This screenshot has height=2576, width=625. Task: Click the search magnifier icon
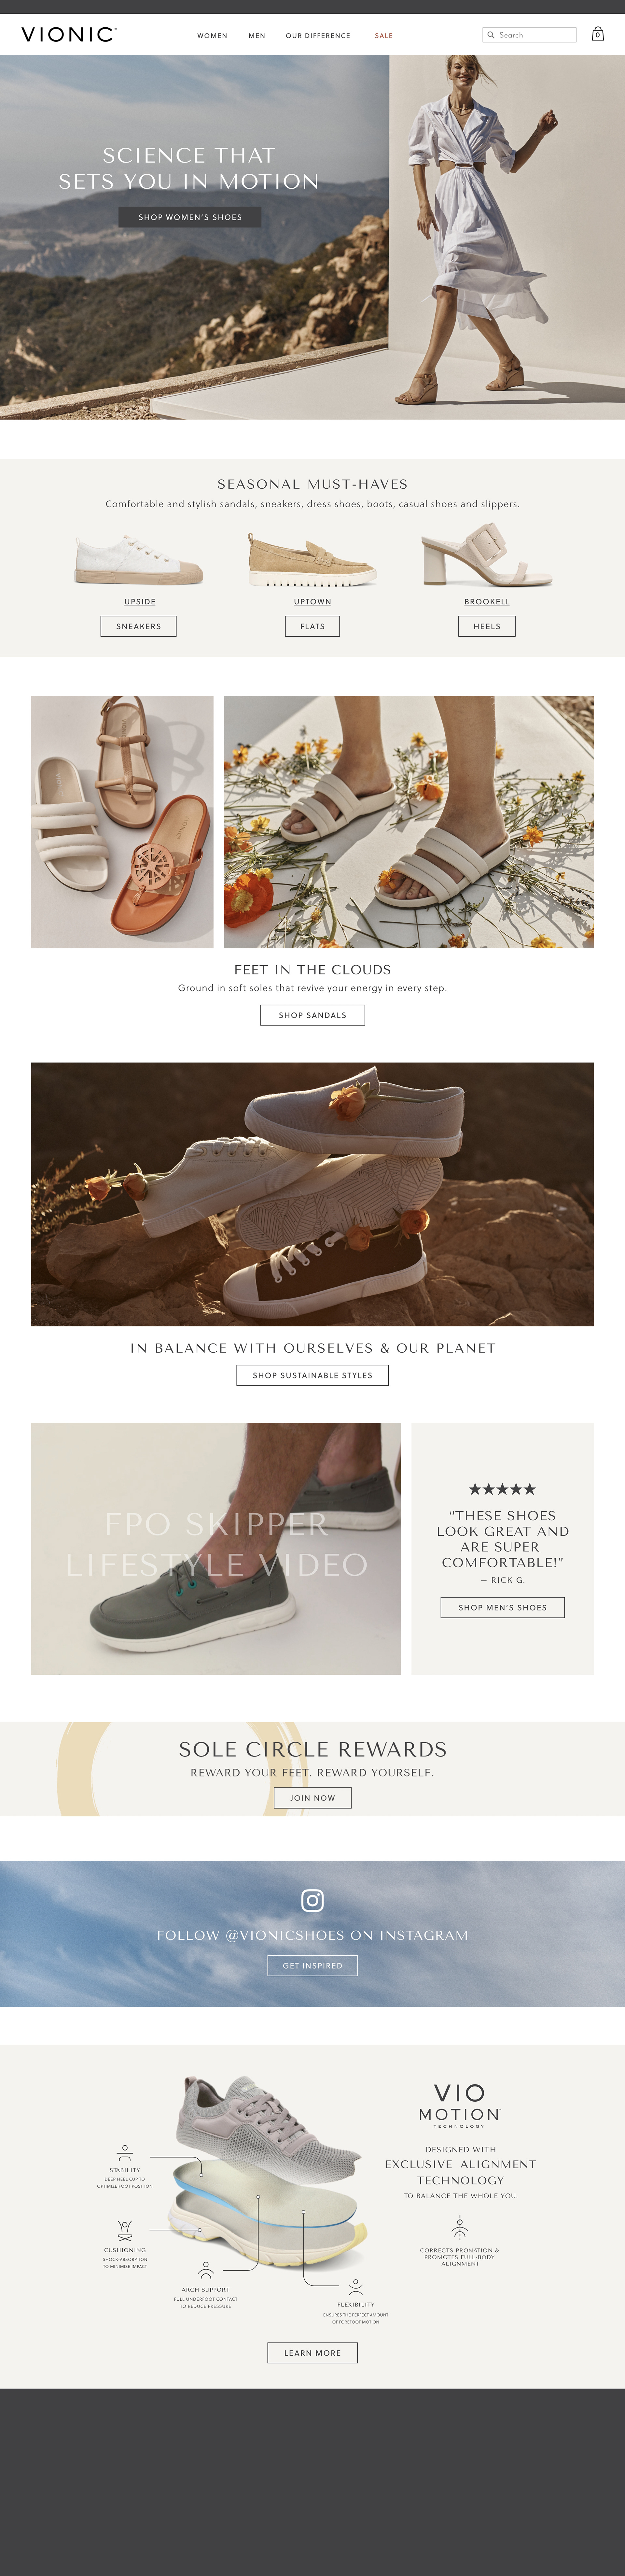click(x=490, y=35)
